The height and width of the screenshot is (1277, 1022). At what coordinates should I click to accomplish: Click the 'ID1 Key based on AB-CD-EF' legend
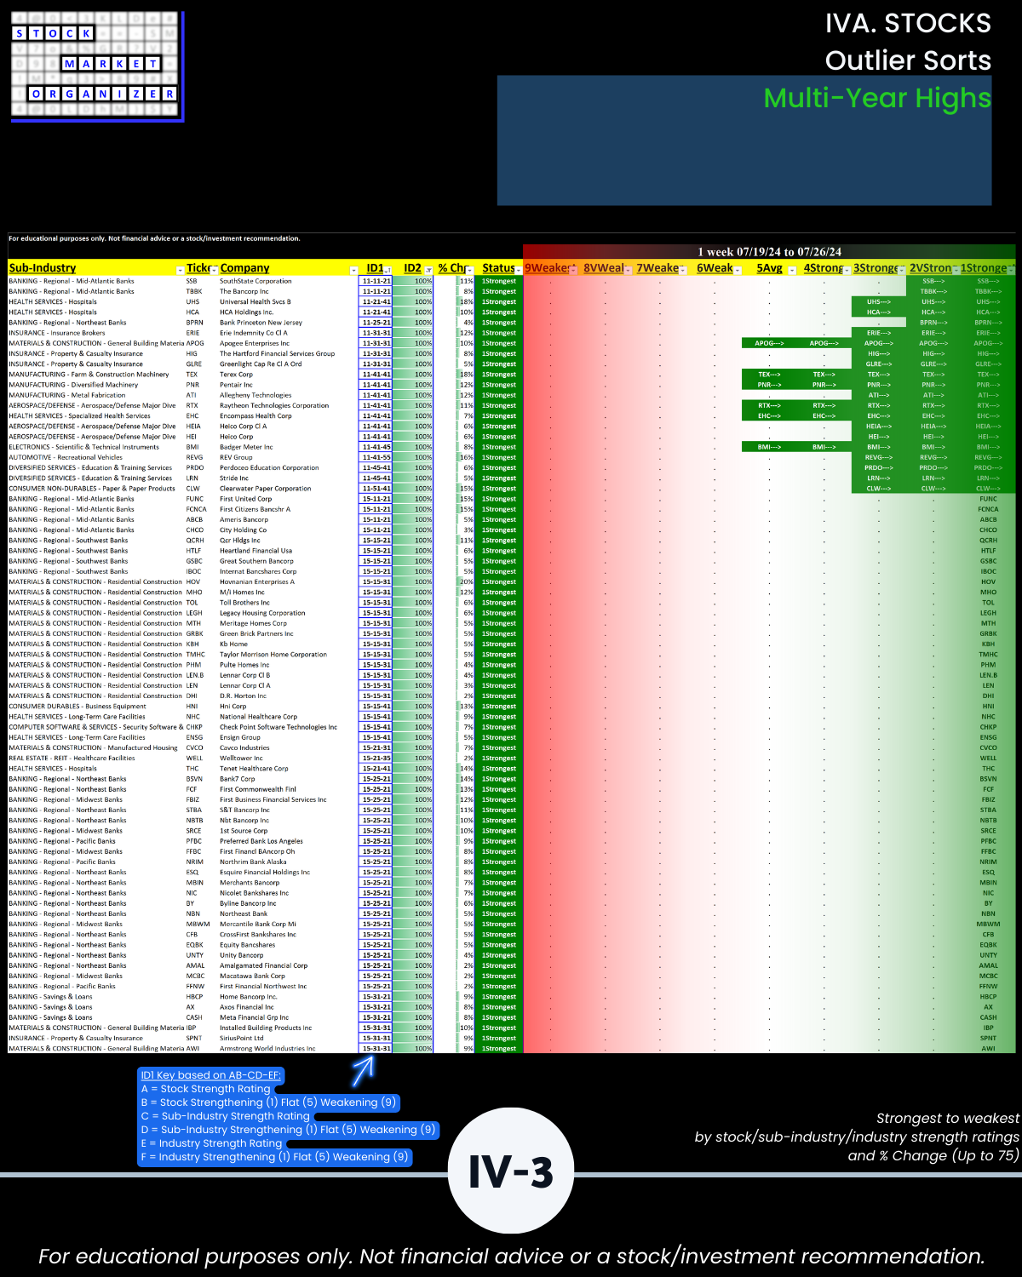pyautogui.click(x=210, y=1075)
